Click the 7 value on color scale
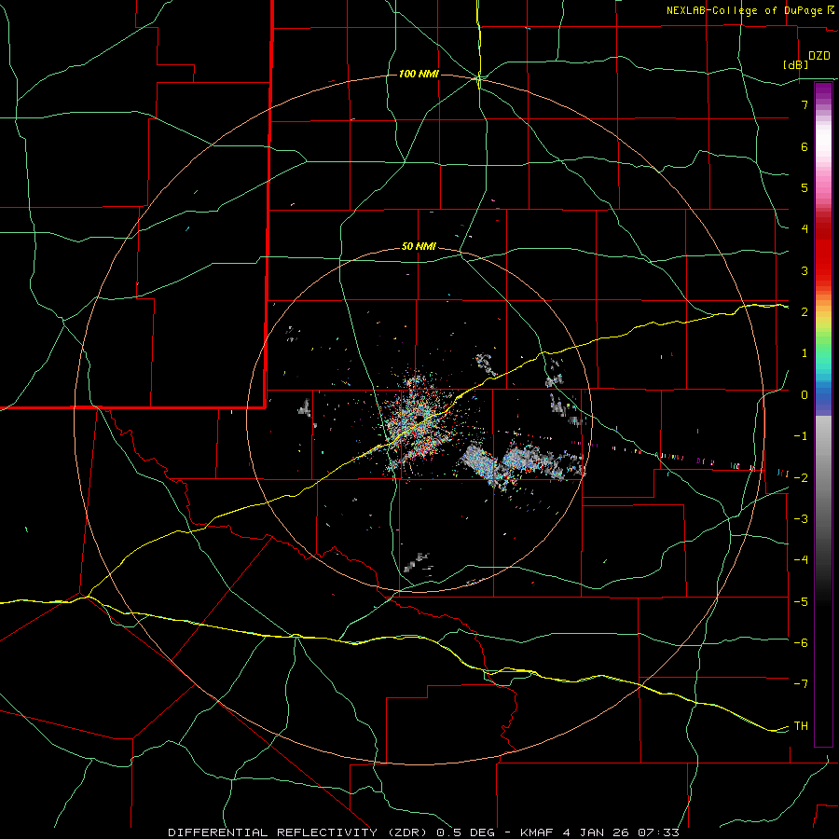Image resolution: width=839 pixels, height=839 pixels. pyautogui.click(x=805, y=104)
